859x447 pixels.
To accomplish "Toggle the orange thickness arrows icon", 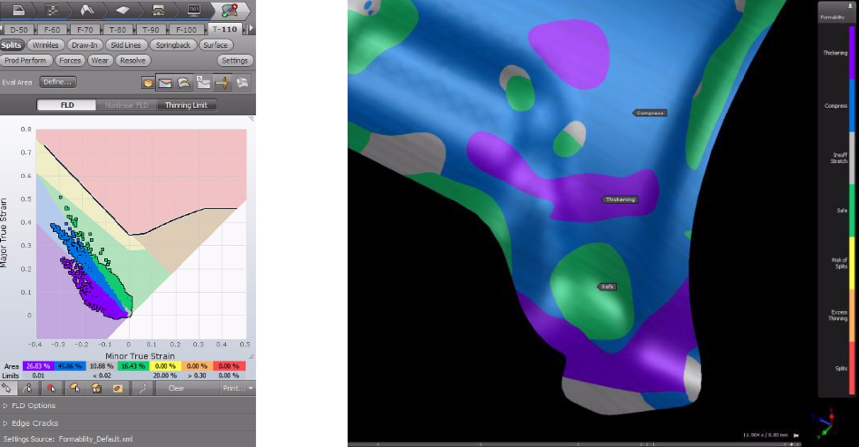I will click(x=222, y=83).
